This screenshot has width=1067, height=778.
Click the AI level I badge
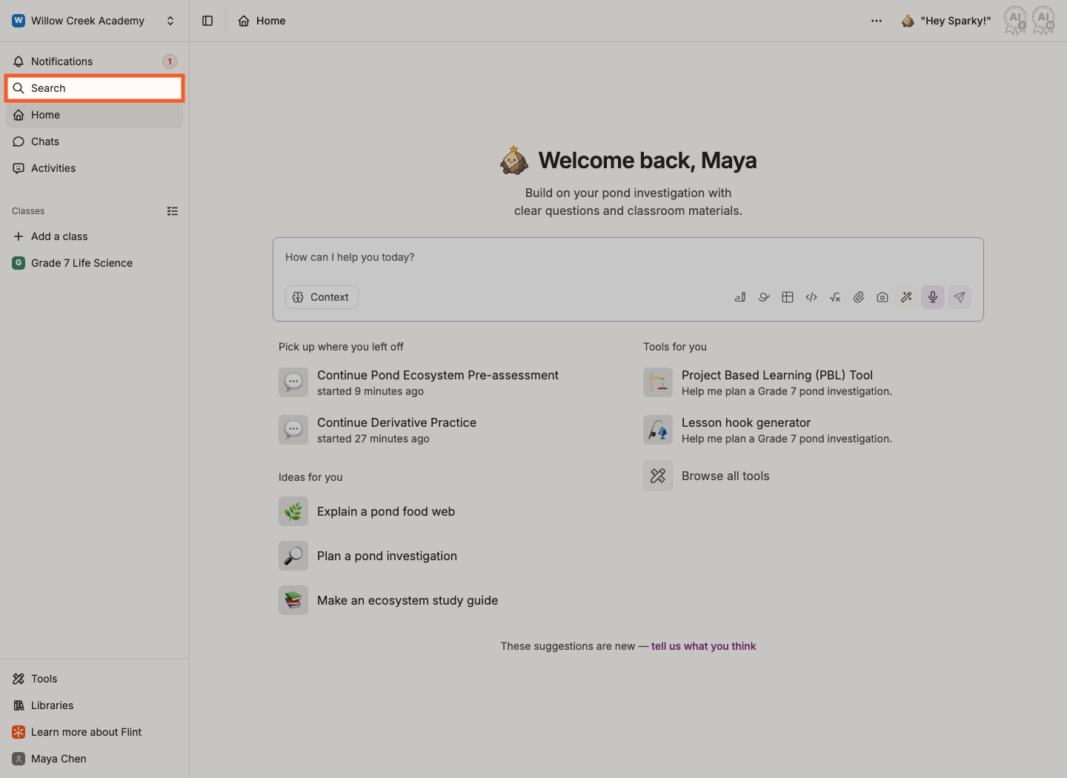coord(1015,21)
